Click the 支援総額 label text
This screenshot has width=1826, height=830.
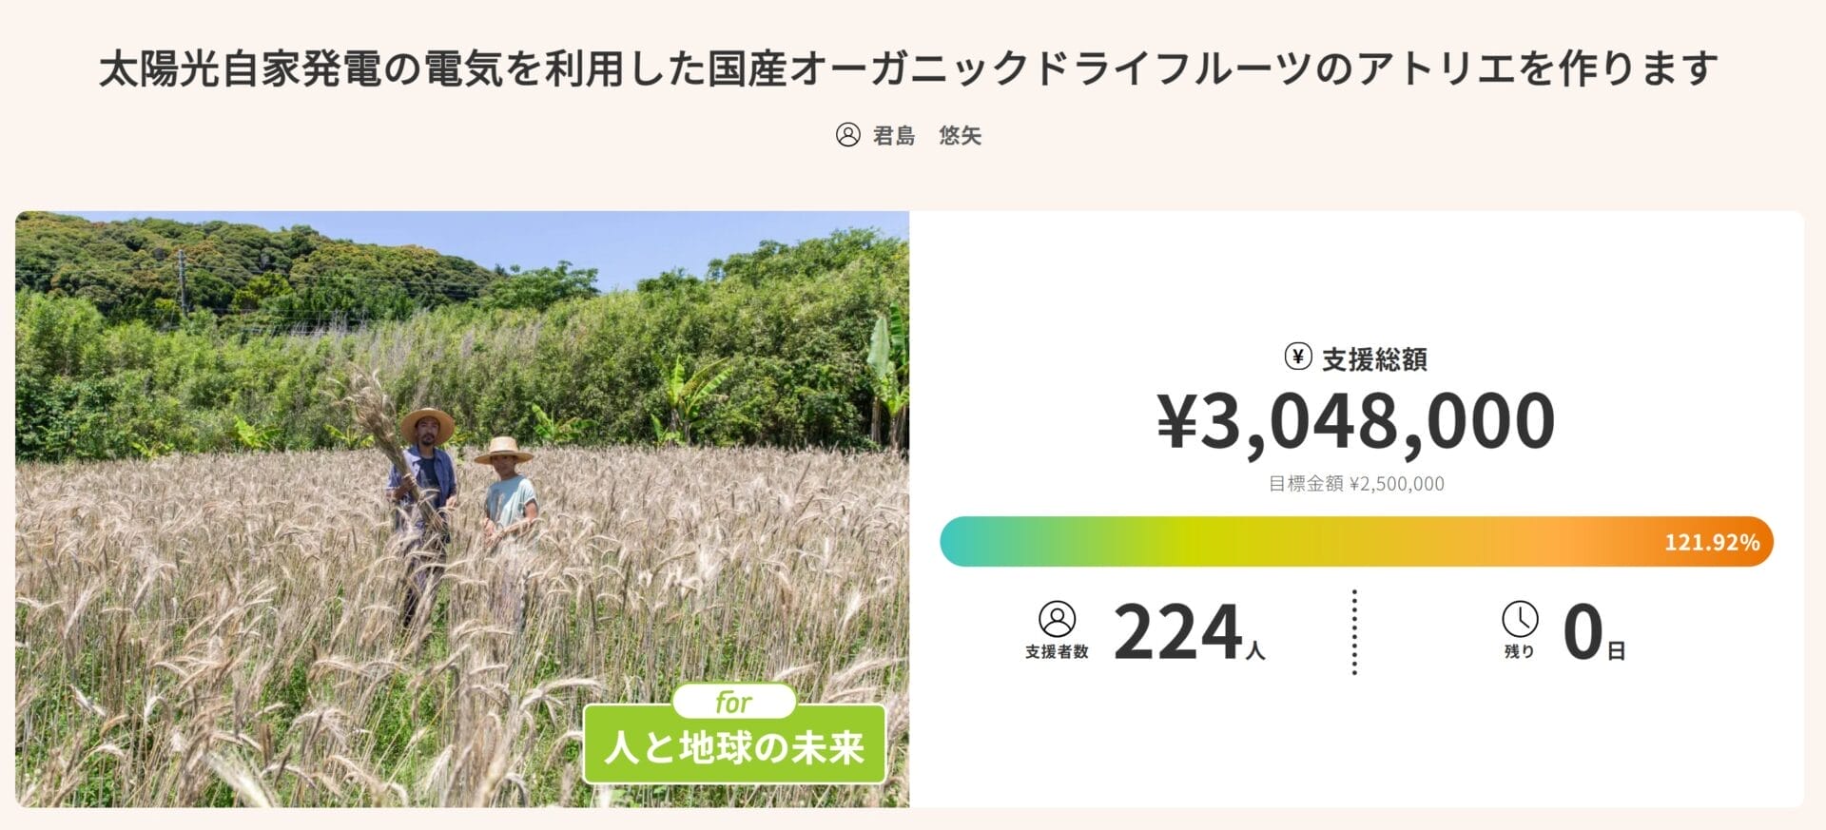pos(1374,359)
